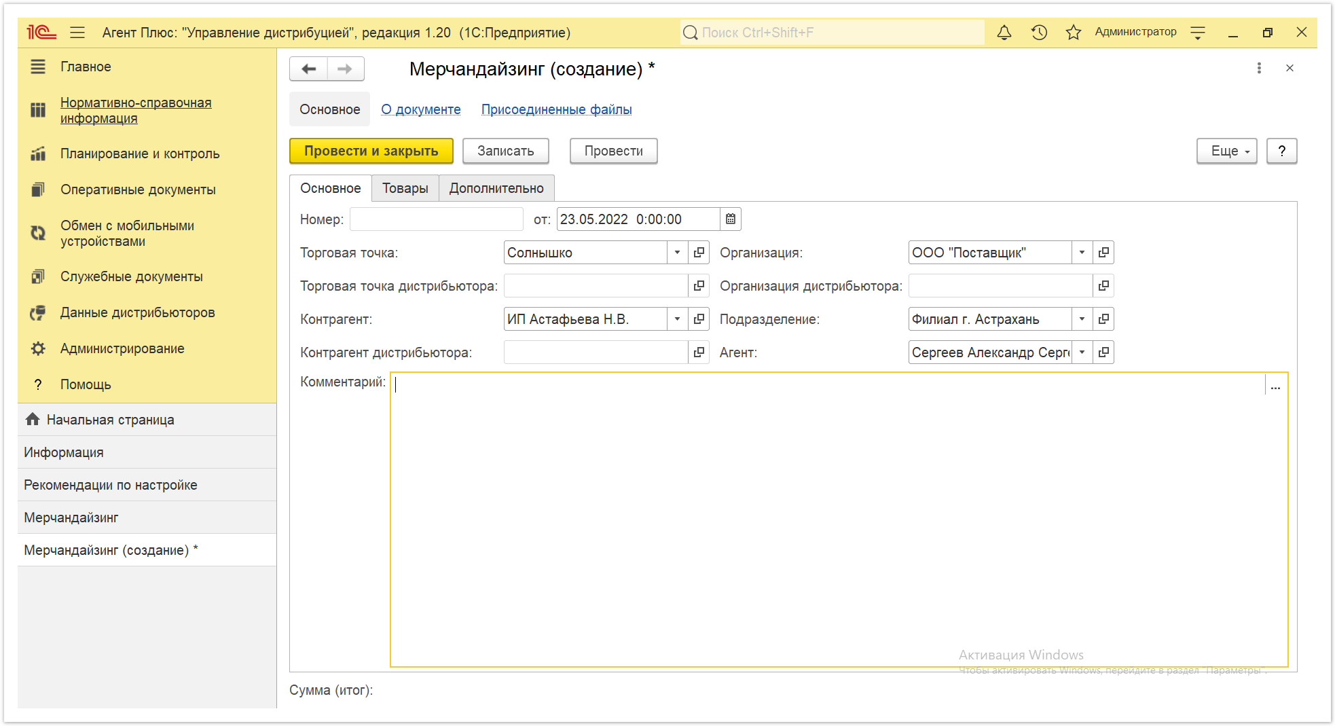Go forward with the right arrow button
The height and width of the screenshot is (726, 1335).
click(x=346, y=69)
